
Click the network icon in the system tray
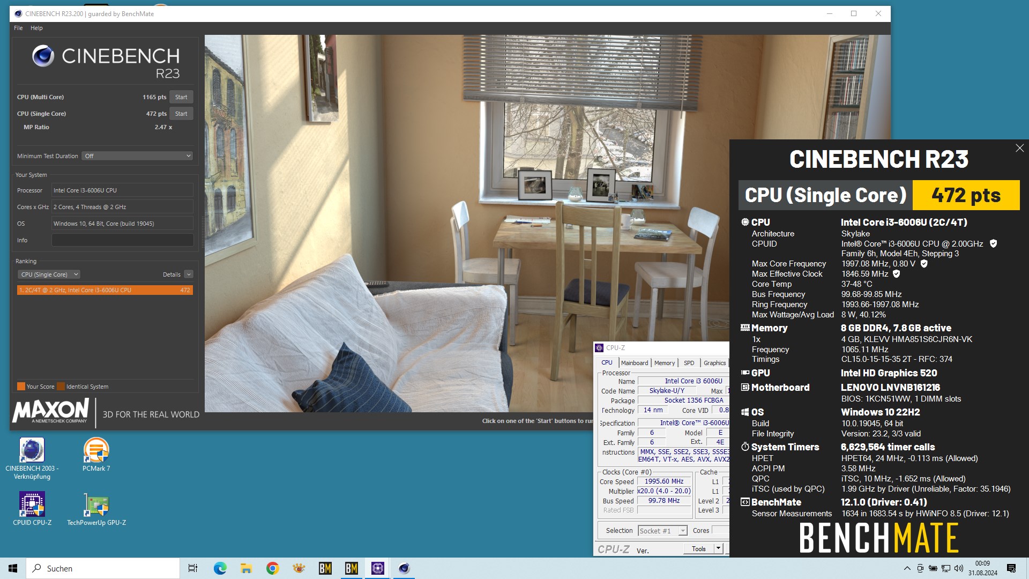pos(946,568)
